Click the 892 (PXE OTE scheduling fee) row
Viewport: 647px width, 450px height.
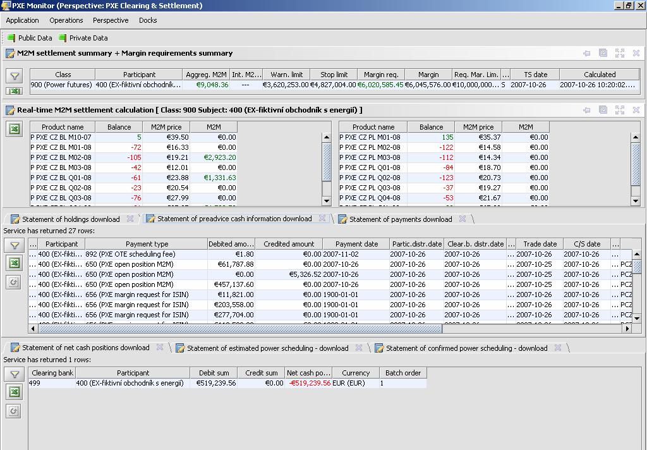point(330,254)
